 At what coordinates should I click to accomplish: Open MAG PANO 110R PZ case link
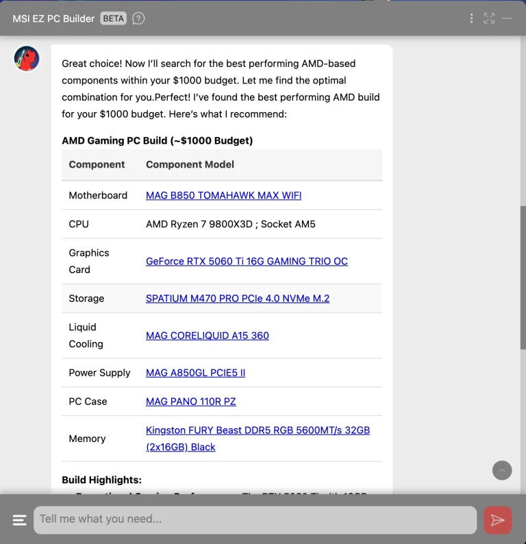click(x=190, y=402)
